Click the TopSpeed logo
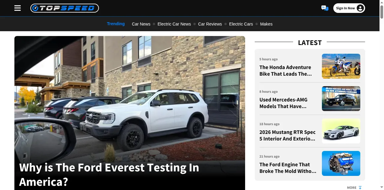The height and width of the screenshot is (190, 384). pos(64,8)
